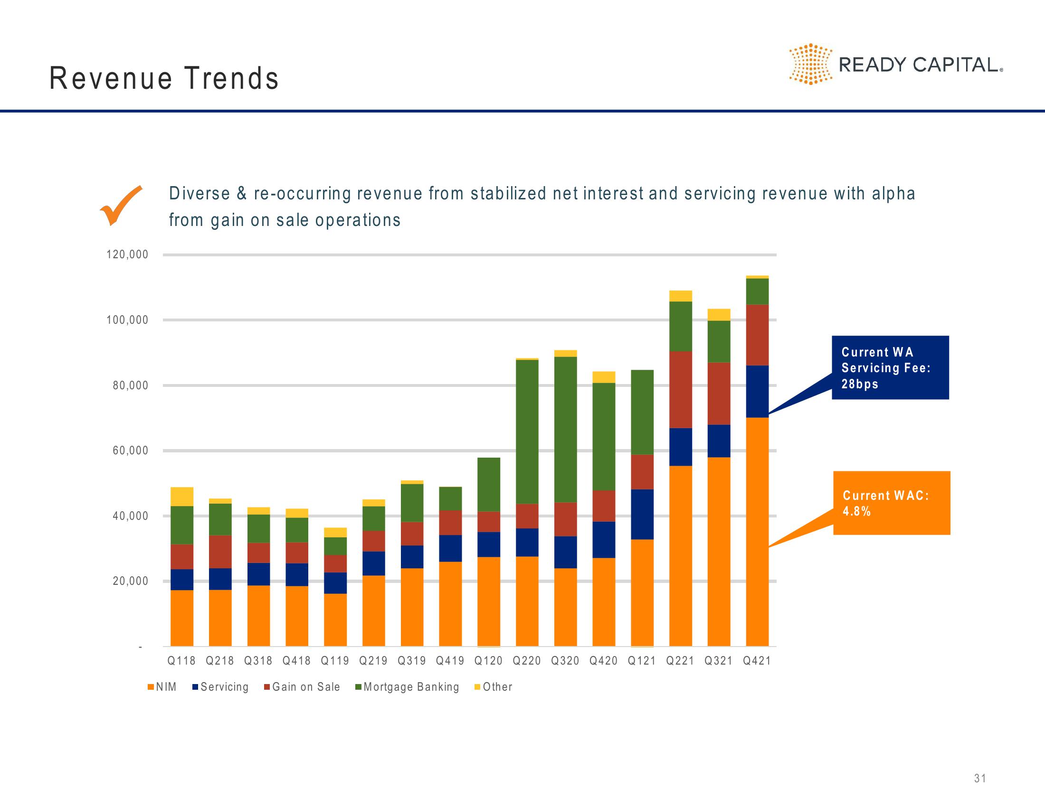Click the Q119 axis label
Viewport: 1045px width, 807px height.
click(x=335, y=661)
